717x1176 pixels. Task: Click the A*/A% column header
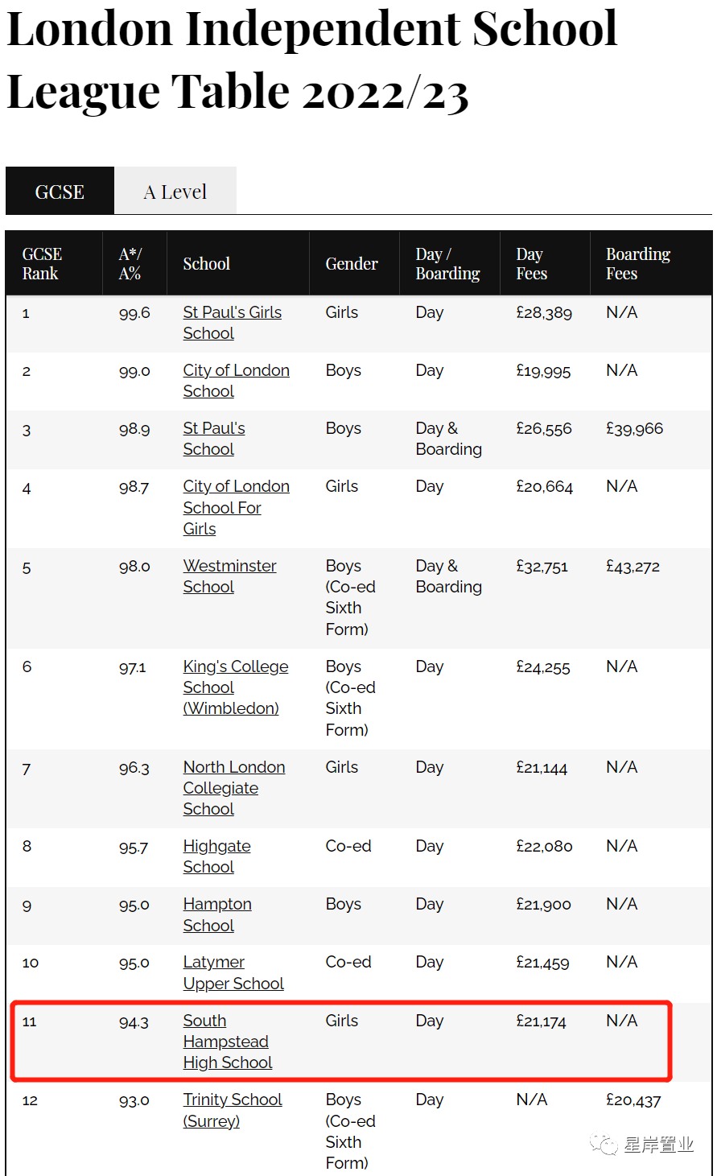pos(130,264)
